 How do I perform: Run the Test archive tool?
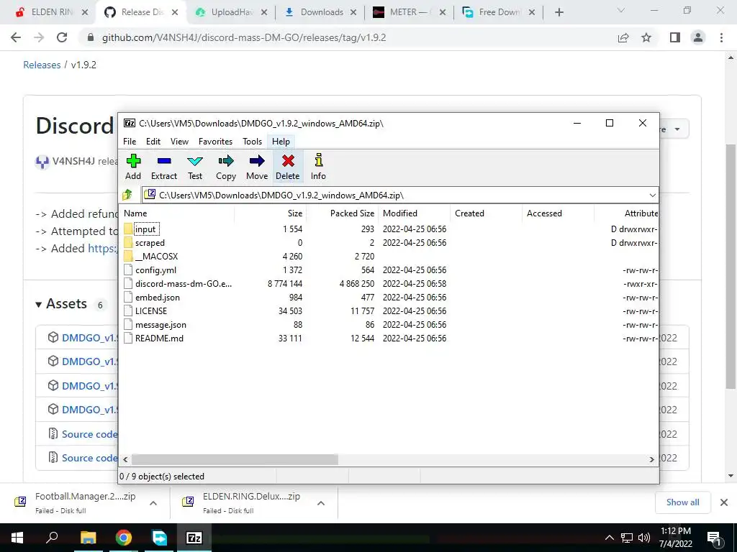[194, 167]
